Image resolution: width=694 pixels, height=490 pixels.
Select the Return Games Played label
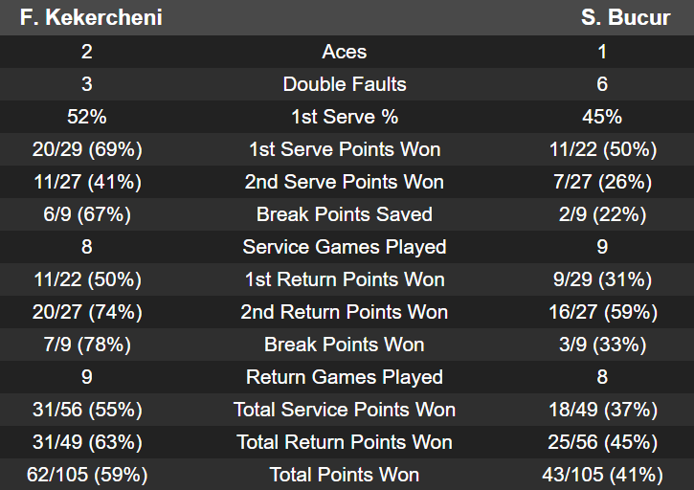[345, 377]
